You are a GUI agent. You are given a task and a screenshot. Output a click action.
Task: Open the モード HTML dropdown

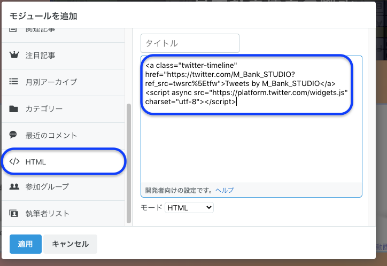189,208
